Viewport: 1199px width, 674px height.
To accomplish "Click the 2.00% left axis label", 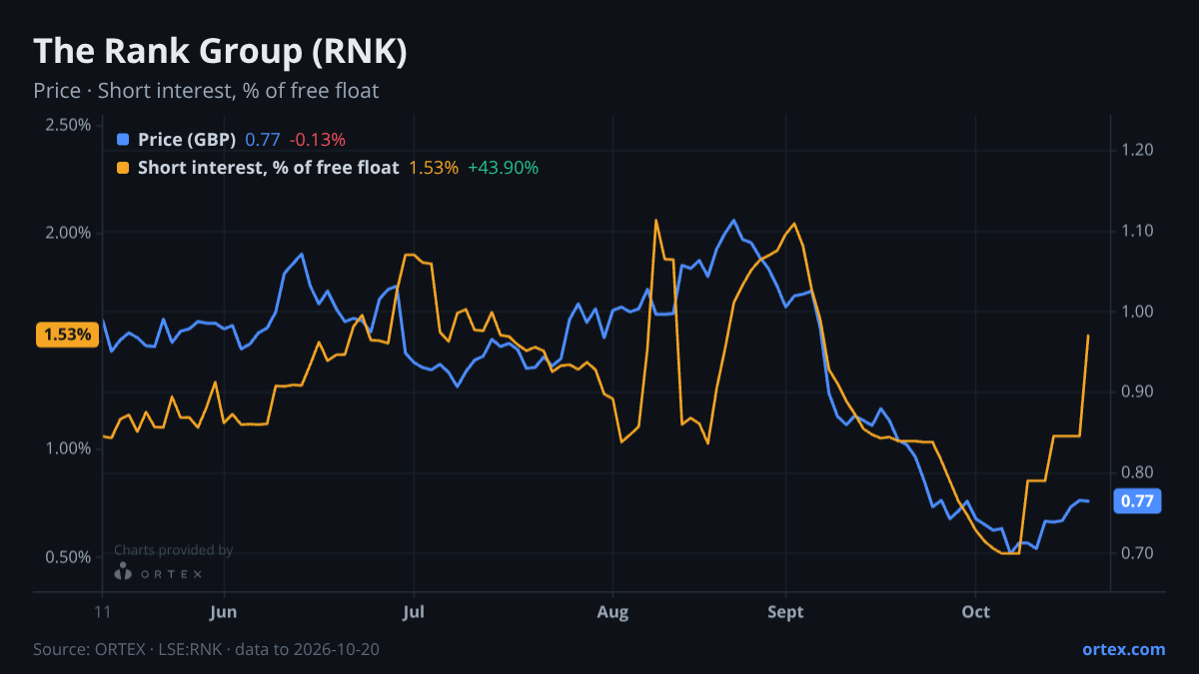I will [68, 233].
